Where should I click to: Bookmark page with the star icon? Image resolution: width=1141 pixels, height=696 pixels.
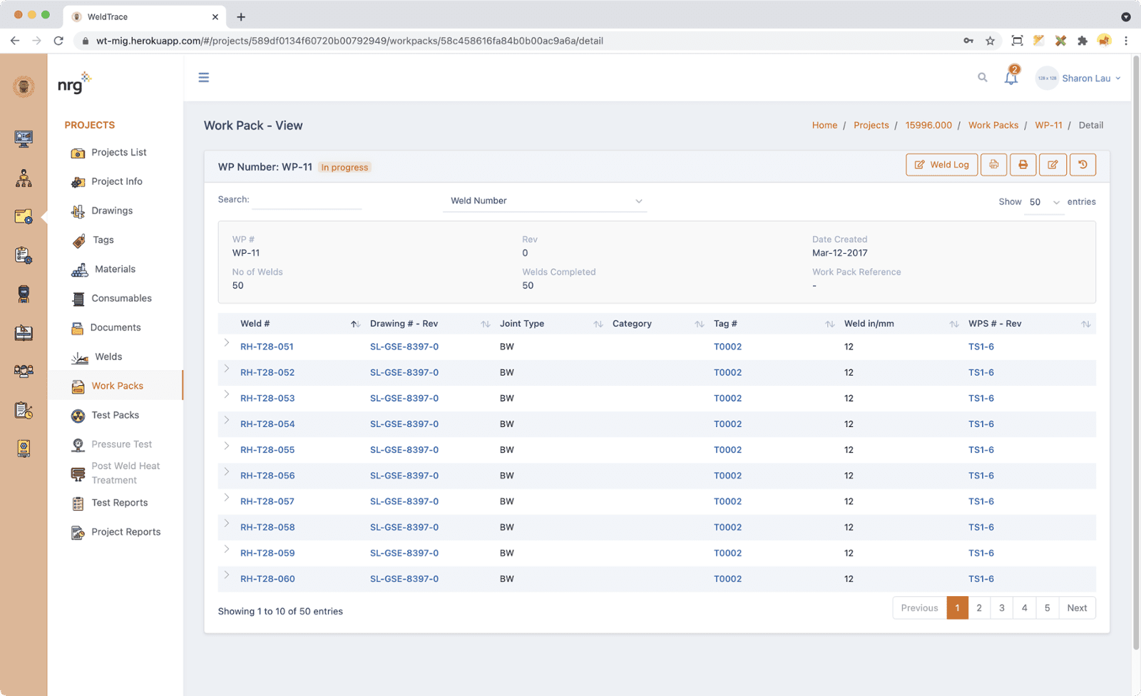pyautogui.click(x=990, y=41)
